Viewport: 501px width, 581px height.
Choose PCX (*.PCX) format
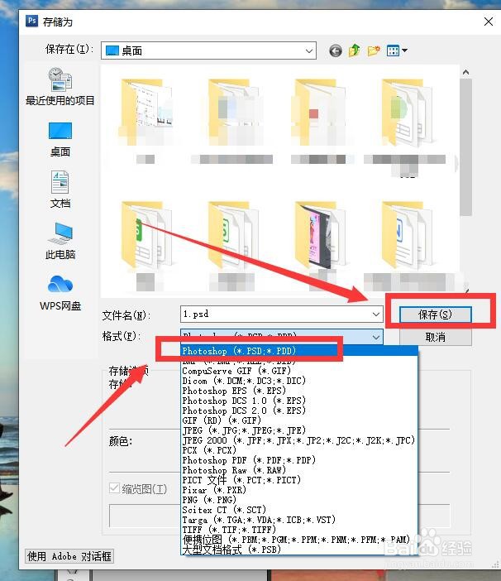click(x=299, y=450)
